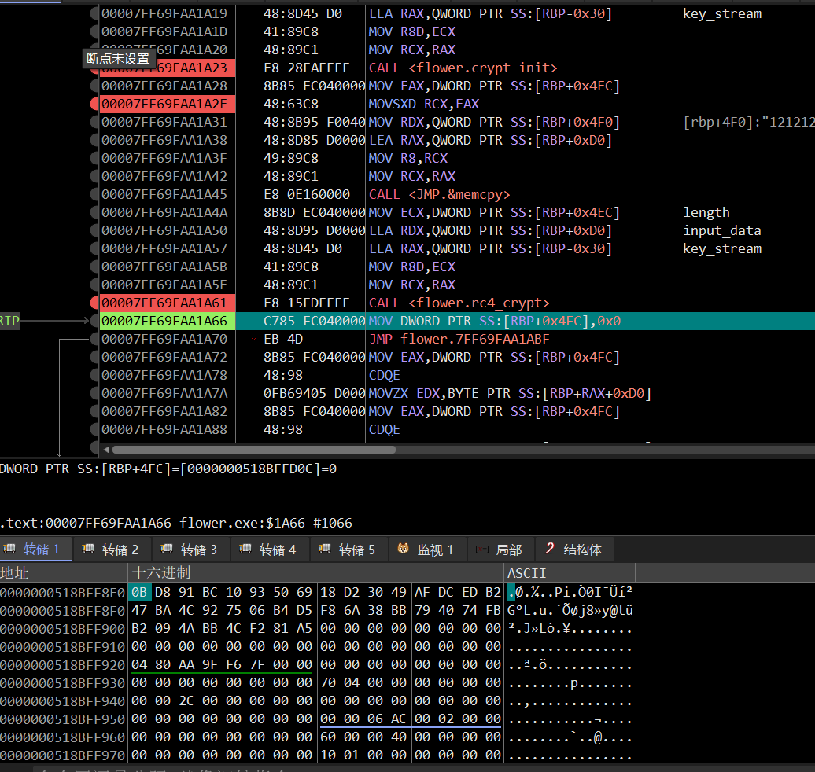Click the red jump arrow beside the JMP instruction
Image resolution: width=815 pixels, height=772 pixels.
tap(253, 339)
